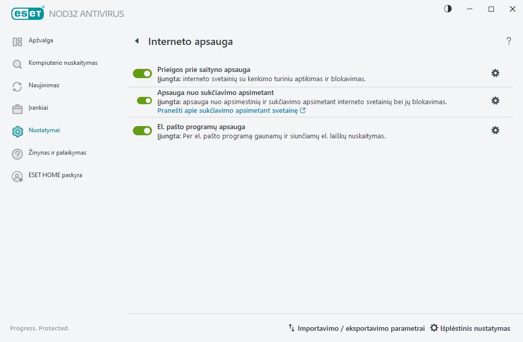523x342 pixels.
Task: Collapse Interneto apsauga with the back arrow
Action: point(136,42)
